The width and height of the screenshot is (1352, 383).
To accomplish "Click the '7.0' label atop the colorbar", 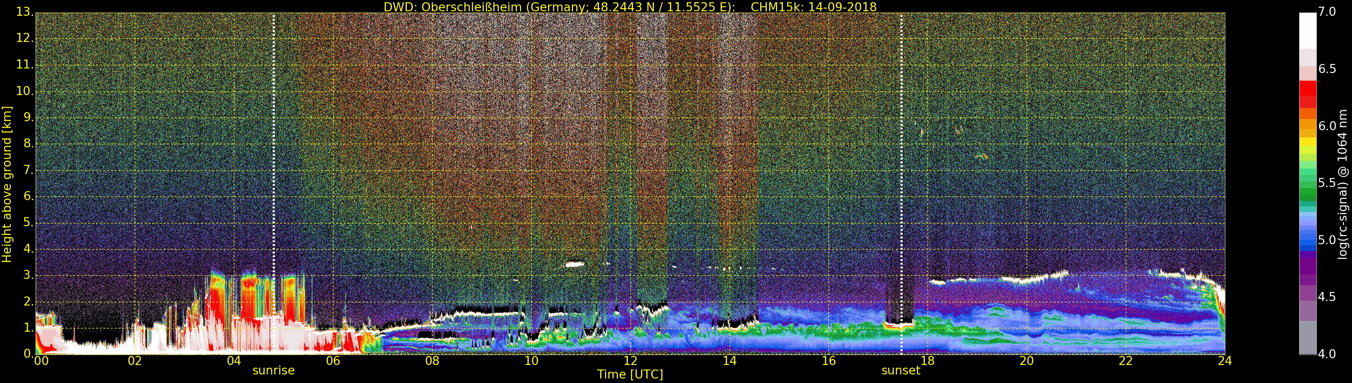I will pos(1327,12).
